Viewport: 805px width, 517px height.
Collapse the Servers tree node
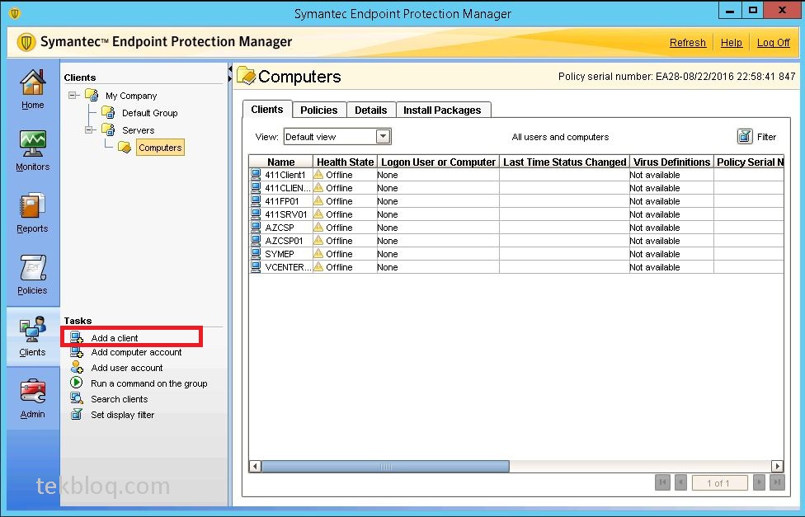click(x=89, y=130)
